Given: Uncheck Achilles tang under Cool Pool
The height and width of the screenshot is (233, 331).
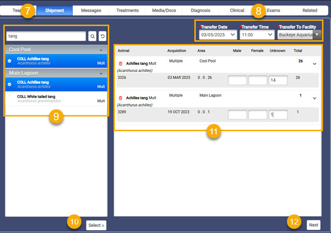Looking at the screenshot, I should point(9,61).
